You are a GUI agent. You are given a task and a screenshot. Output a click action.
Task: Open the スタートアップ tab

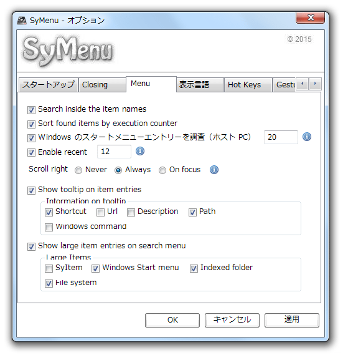49,85
